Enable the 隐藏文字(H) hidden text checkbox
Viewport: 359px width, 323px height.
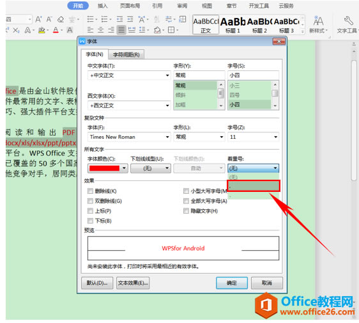click(186, 211)
